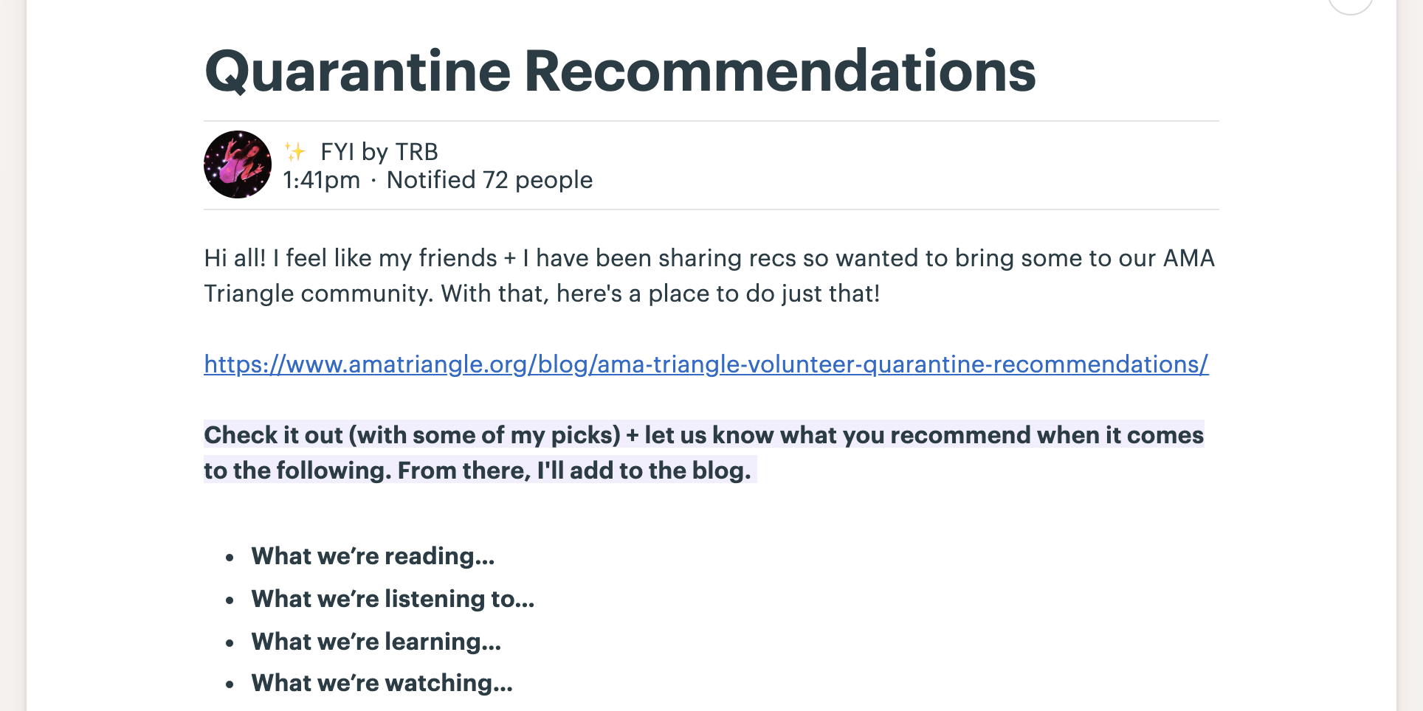This screenshot has height=711, width=1423.
Task: Click the "FYI by TRB" author label
Action: coord(379,152)
